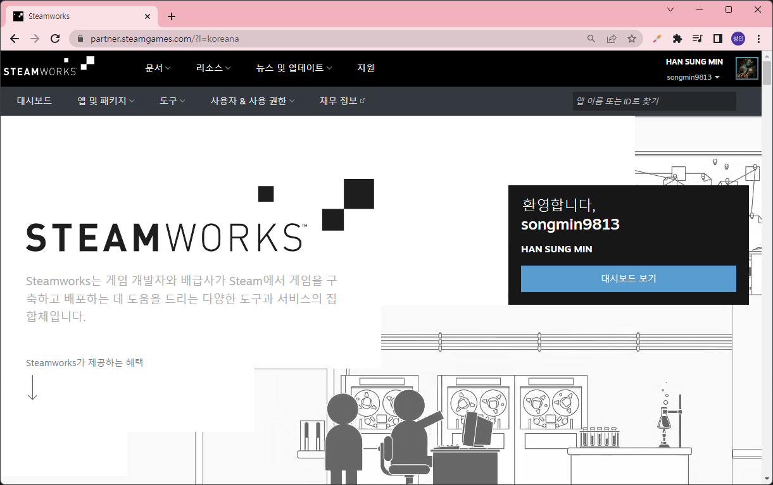Click the Steamworks가 제공하는 혜택 link

click(84, 363)
